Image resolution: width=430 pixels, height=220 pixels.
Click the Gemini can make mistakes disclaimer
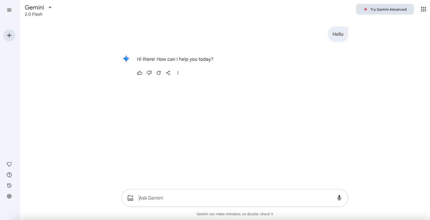[x=235, y=214]
